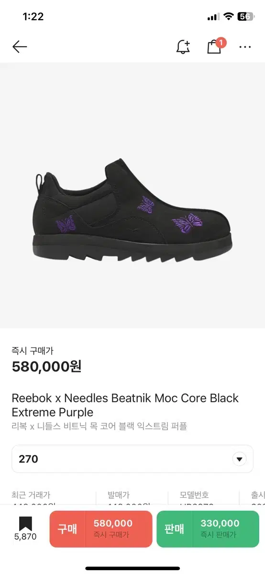Open the shopping bag icon
The height and width of the screenshot is (576, 265).
[214, 47]
